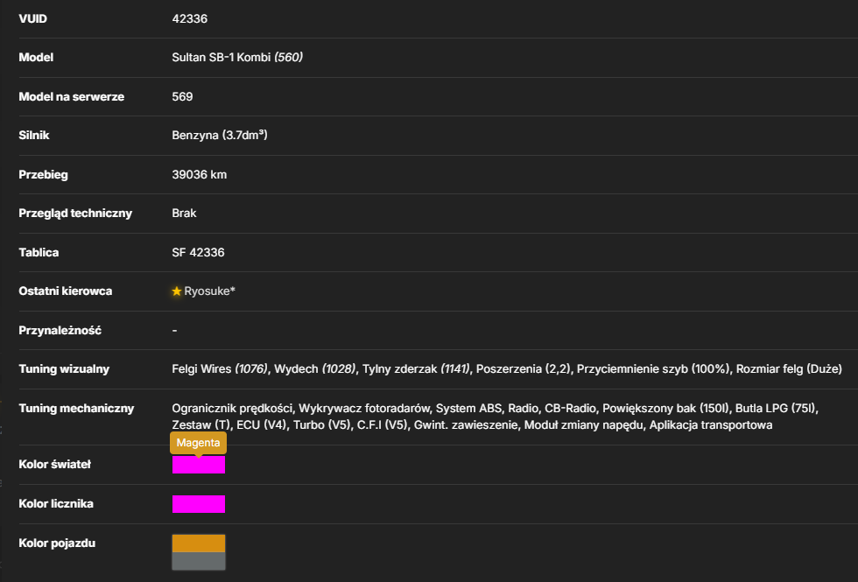The height and width of the screenshot is (582, 858).
Task: Click Wykrywacz fotoradarów tuning entry
Action: (364, 408)
